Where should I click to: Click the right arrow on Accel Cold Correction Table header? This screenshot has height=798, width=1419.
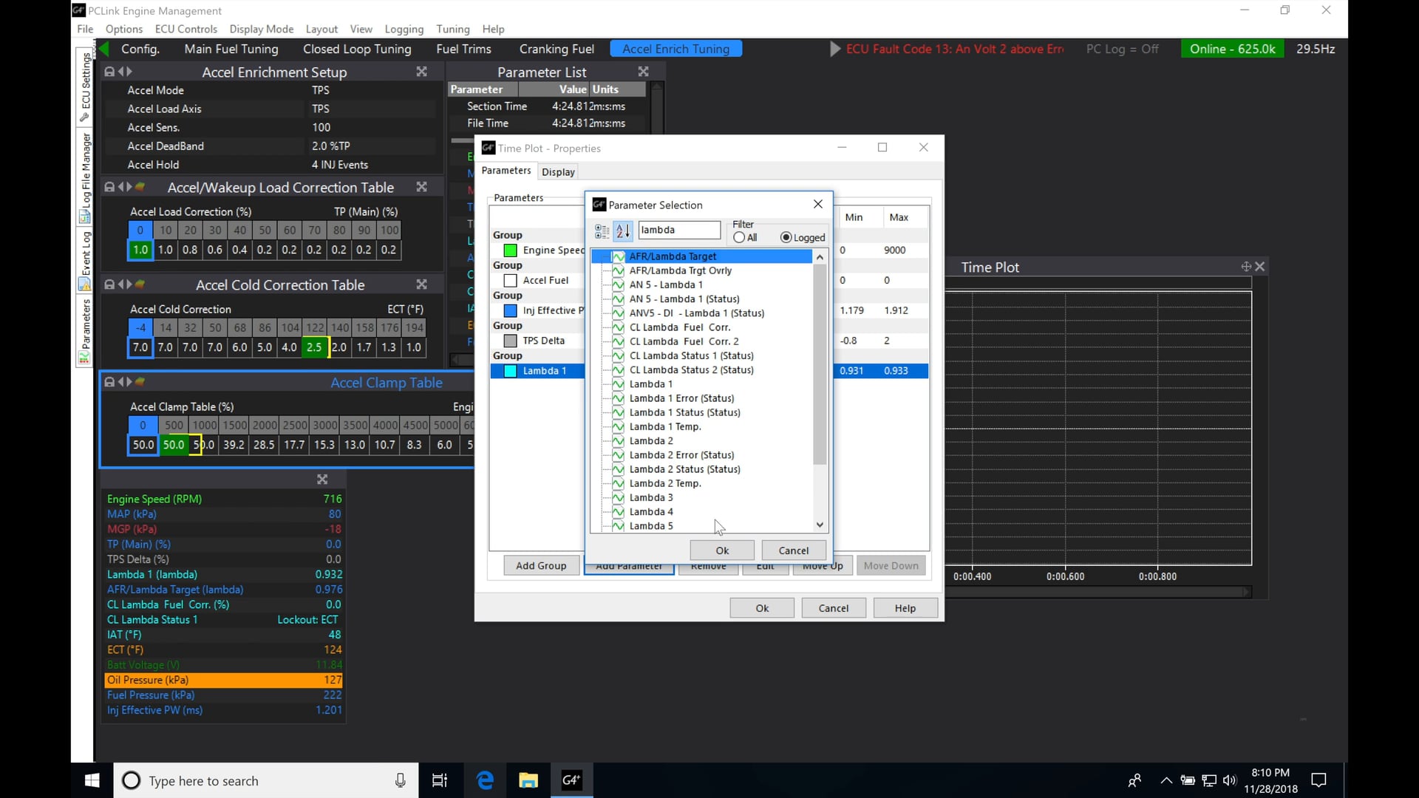coord(127,284)
